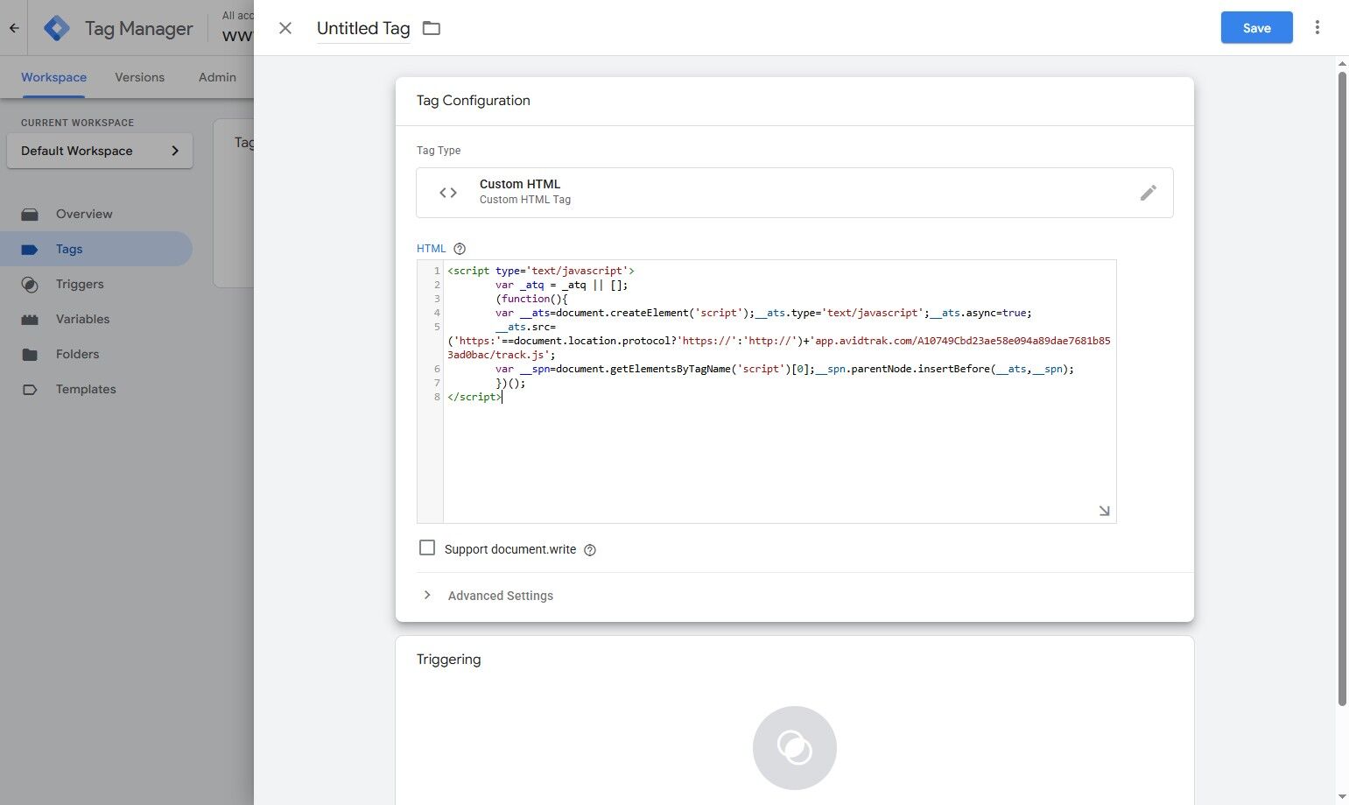The height and width of the screenshot is (805, 1349).
Task: Click the Tag Configuration heading
Action: [474, 101]
